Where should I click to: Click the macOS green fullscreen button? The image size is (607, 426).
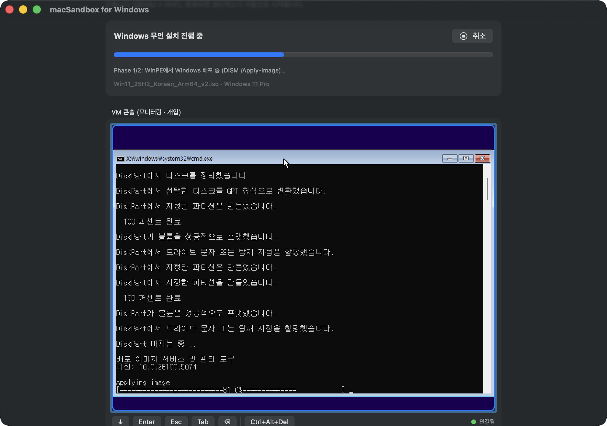coord(37,9)
